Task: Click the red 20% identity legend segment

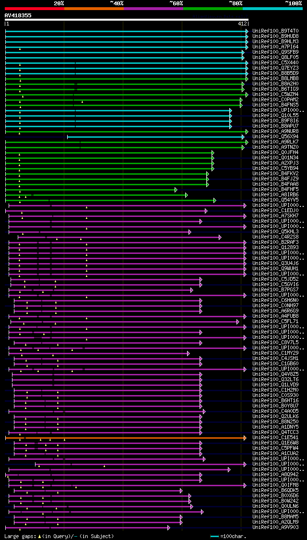Action: click(x=35, y=8)
